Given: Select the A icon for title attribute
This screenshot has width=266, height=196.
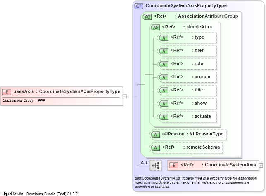Looking at the screenshot, I should [x=164, y=91].
